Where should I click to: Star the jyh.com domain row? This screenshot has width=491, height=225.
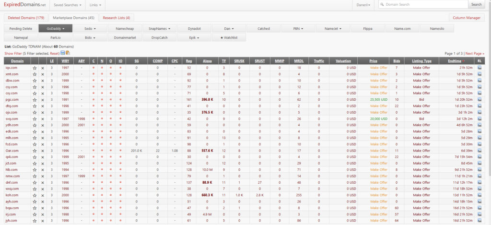[x=35, y=221]
